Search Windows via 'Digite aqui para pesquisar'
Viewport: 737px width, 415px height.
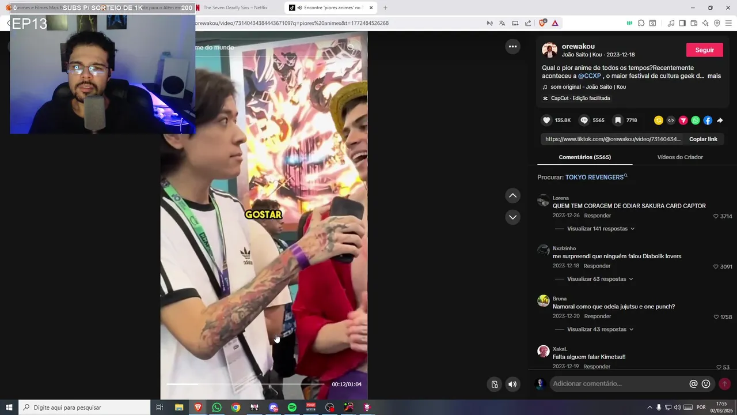click(85, 408)
